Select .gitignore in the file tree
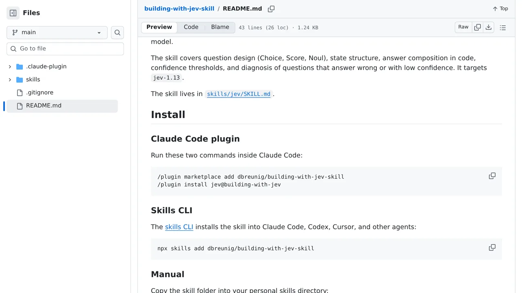Viewport: 522px width, 293px height. click(x=40, y=92)
